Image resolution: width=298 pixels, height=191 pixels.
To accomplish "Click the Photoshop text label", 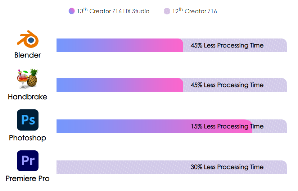I will click(x=28, y=138).
